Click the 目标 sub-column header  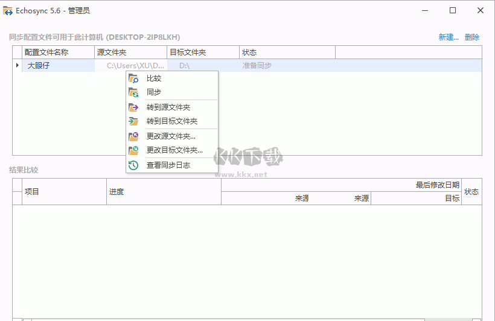click(416, 199)
